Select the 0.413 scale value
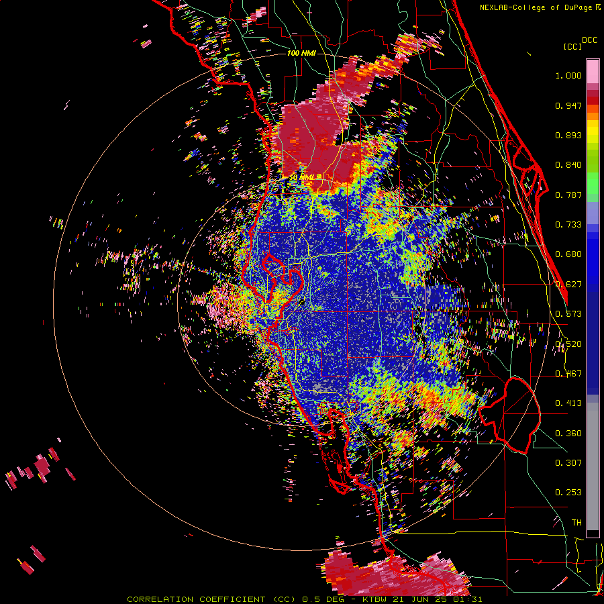 [x=568, y=403]
